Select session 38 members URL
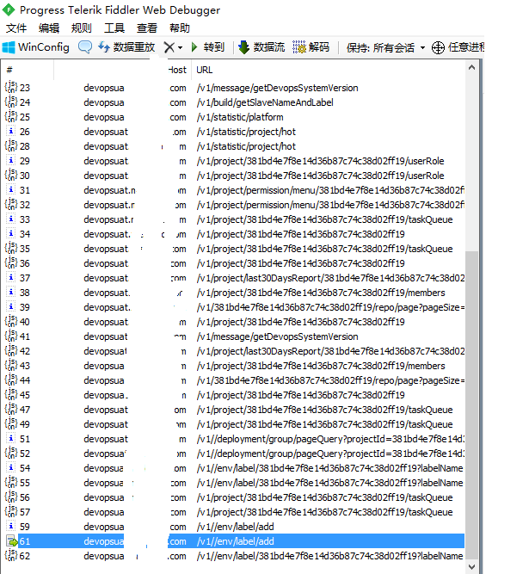This screenshot has width=529, height=574. (x=321, y=293)
